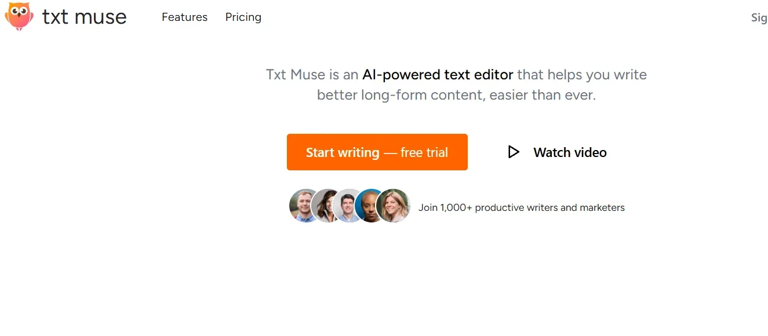The image size is (768, 336).
Task: Click the txt muse owl logo
Action: pyautogui.click(x=18, y=17)
